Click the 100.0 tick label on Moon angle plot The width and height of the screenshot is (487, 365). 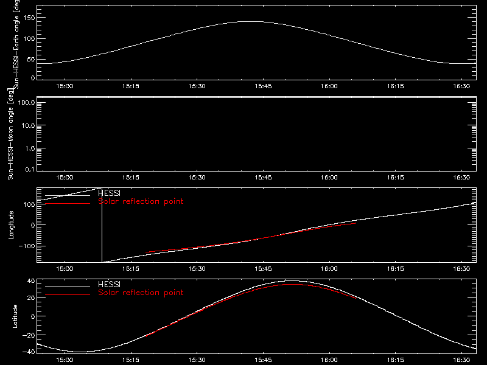click(26, 103)
